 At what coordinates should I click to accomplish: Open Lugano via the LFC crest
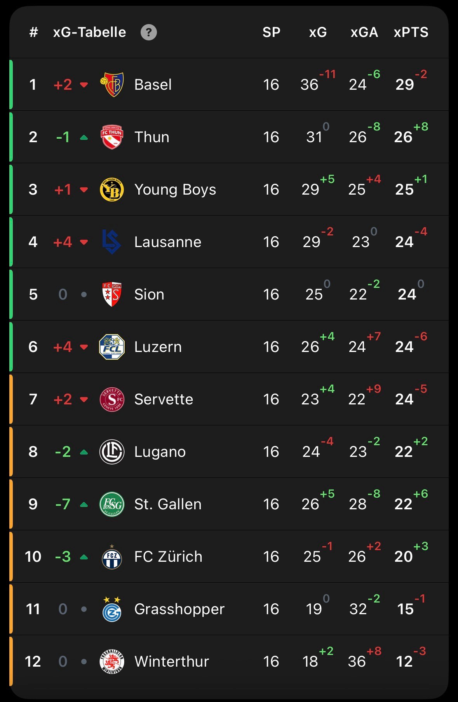point(112,451)
